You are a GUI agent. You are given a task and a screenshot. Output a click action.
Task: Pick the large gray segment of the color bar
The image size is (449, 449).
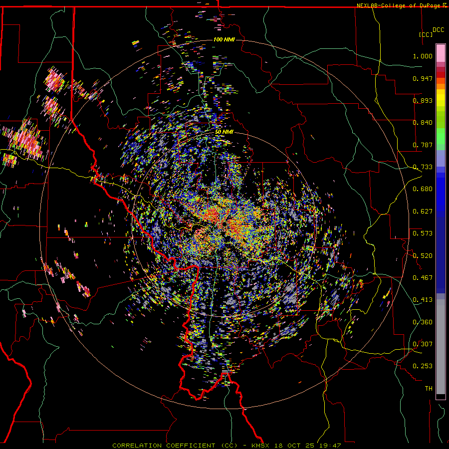(x=441, y=347)
